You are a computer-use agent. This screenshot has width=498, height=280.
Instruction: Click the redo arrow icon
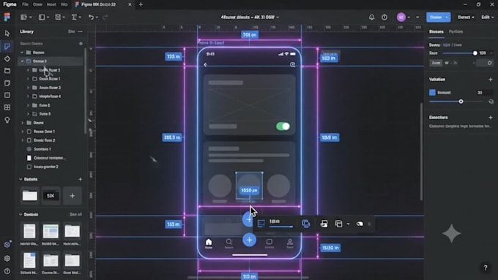click(105, 17)
